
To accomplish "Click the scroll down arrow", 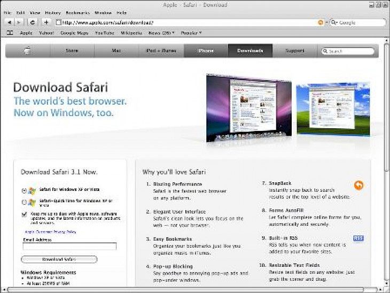I will (x=386, y=283).
